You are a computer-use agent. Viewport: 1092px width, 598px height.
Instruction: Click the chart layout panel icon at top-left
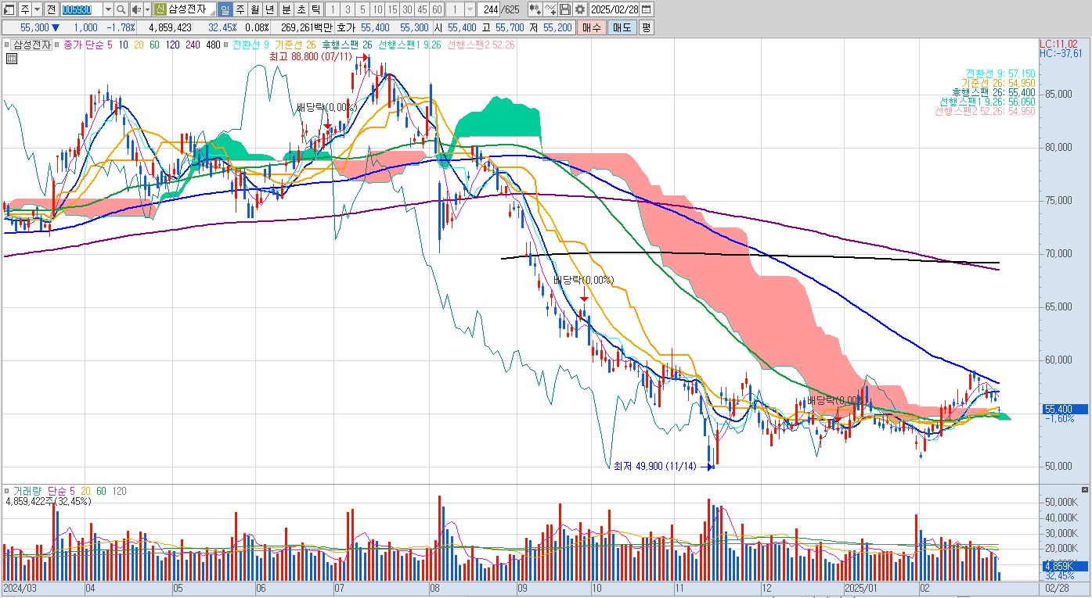[9, 9]
